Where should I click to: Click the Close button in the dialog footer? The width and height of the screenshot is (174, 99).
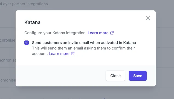tap(115, 76)
